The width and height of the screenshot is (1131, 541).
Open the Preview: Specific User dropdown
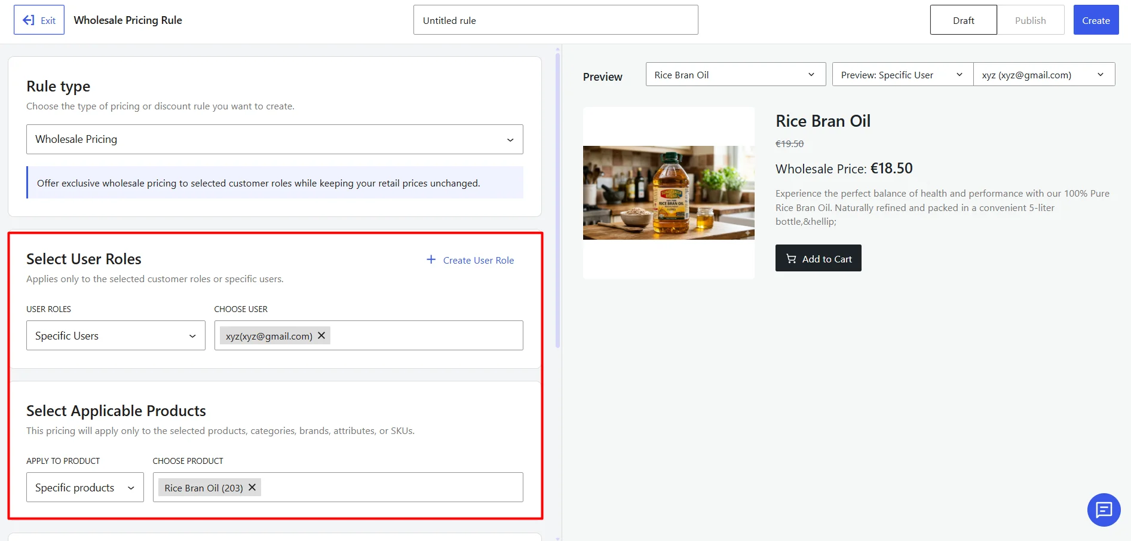click(902, 74)
